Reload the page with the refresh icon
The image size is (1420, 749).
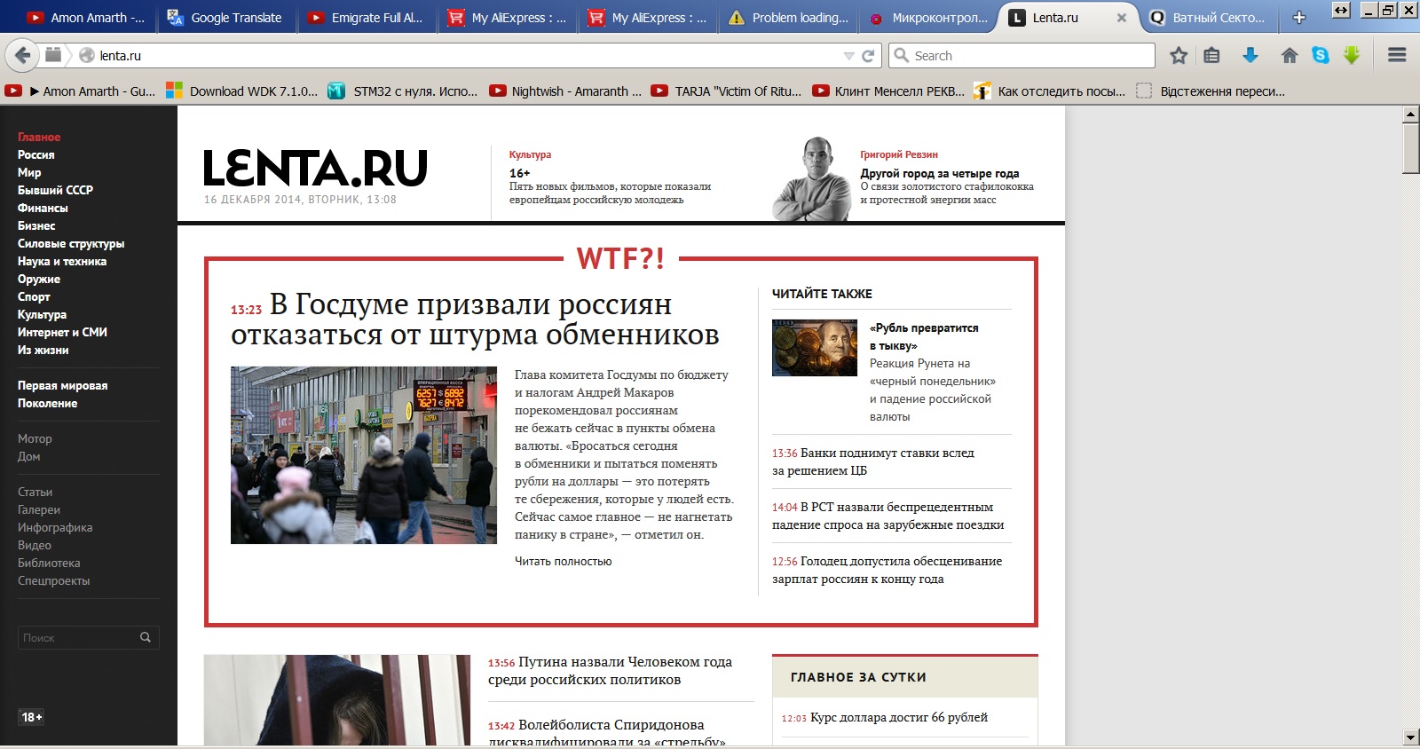pos(868,56)
